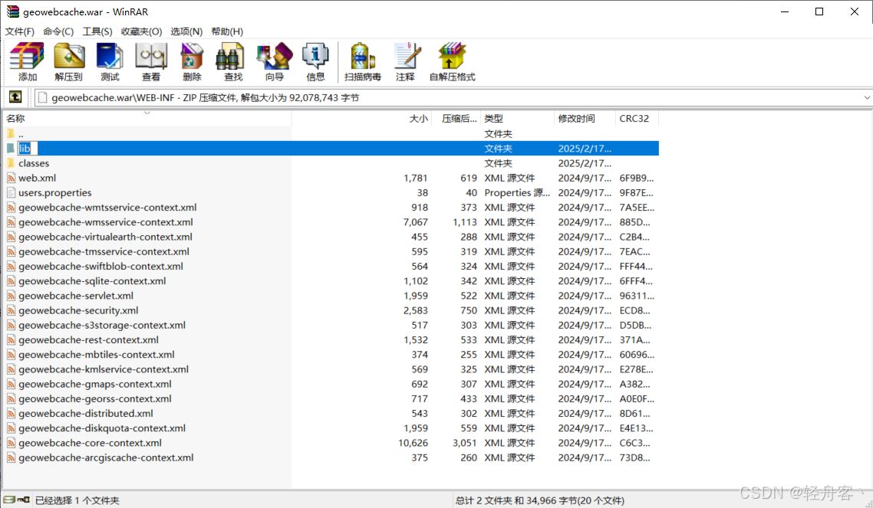
Task: Open the 工具(S) menu
Action: (x=97, y=31)
